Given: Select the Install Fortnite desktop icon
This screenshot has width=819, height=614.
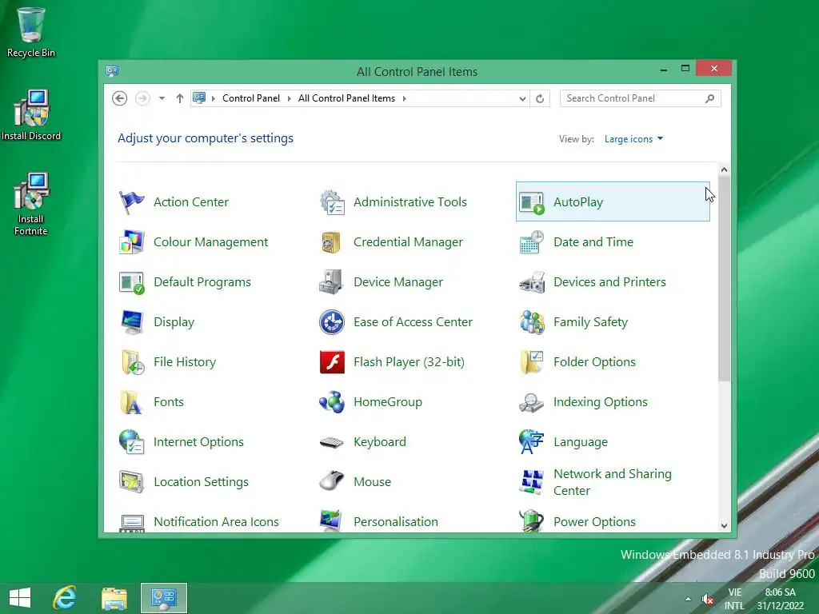Looking at the screenshot, I should tap(31, 204).
